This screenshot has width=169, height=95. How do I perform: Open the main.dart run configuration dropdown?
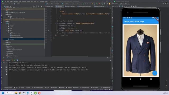click(x=65, y=4)
